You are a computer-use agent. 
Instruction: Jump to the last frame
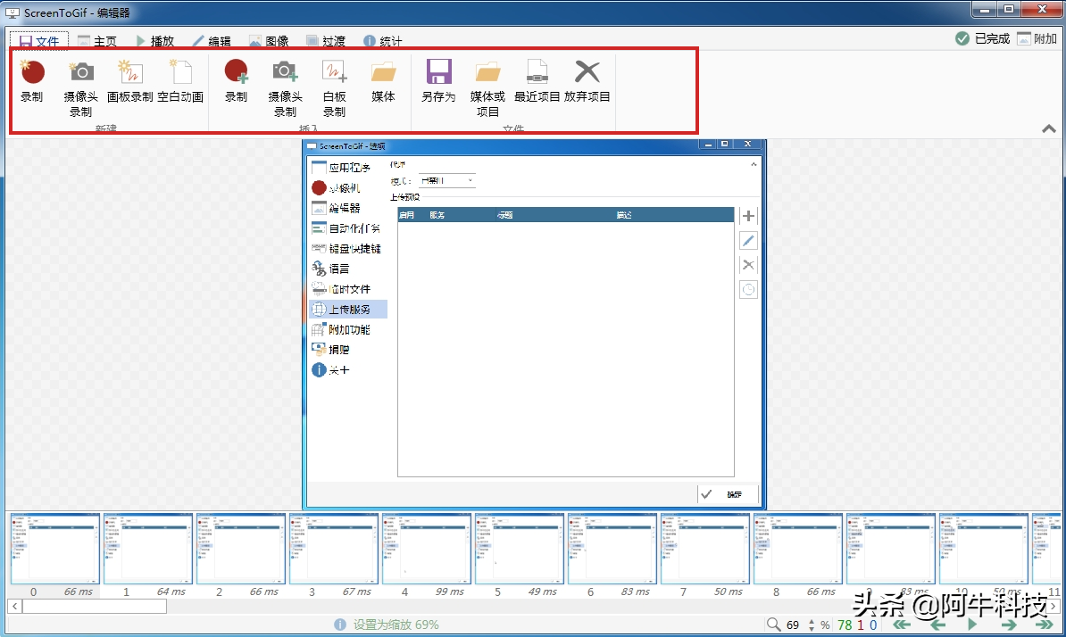(x=1045, y=625)
